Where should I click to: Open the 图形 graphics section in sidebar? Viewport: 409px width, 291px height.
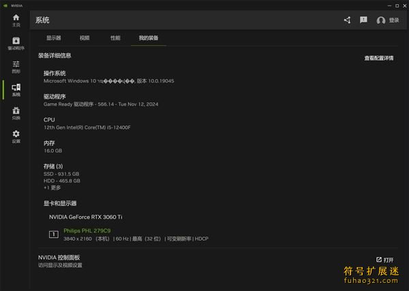coord(16,67)
